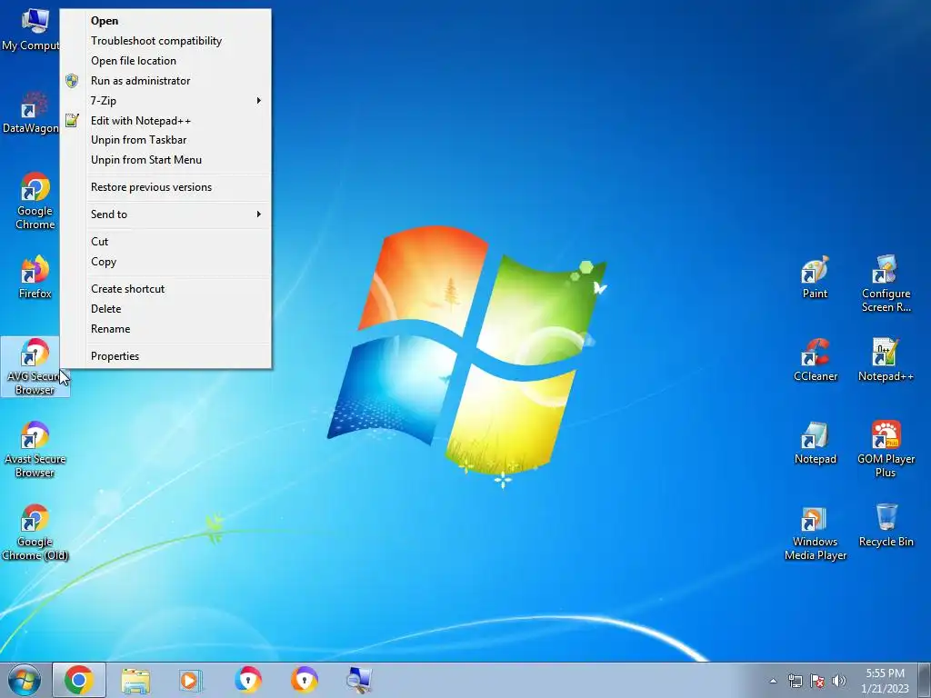Choose Delete from the context menu
This screenshot has height=698, width=931.
pyautogui.click(x=165, y=309)
